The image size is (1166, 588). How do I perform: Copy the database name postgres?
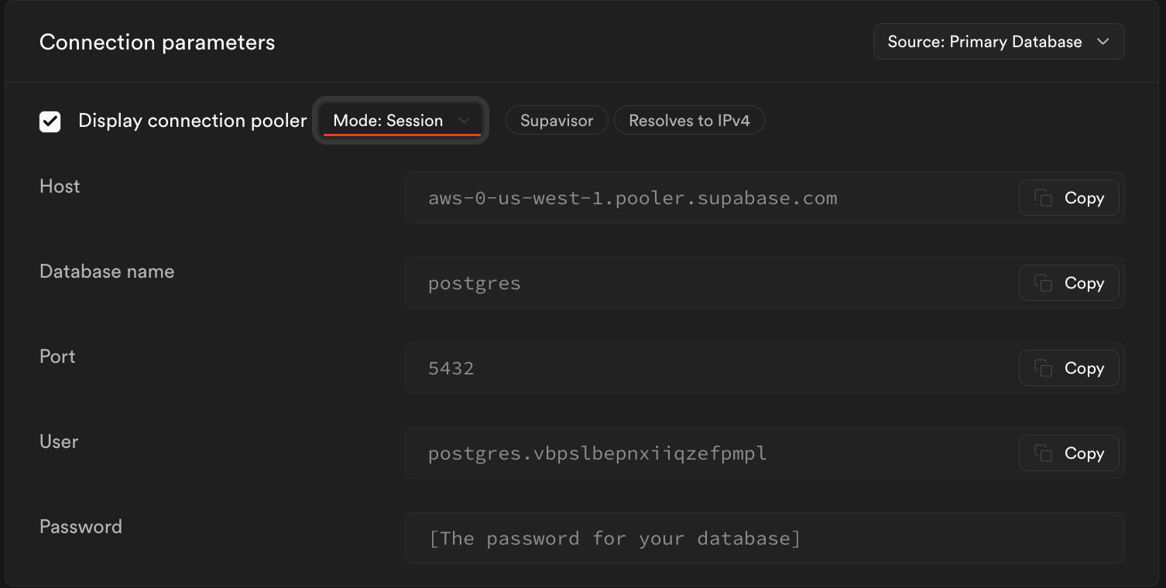coord(1068,282)
